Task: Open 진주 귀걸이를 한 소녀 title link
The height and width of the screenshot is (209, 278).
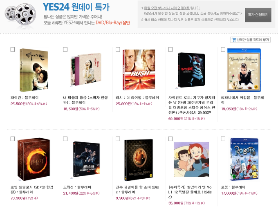Action: [x=137, y=189]
